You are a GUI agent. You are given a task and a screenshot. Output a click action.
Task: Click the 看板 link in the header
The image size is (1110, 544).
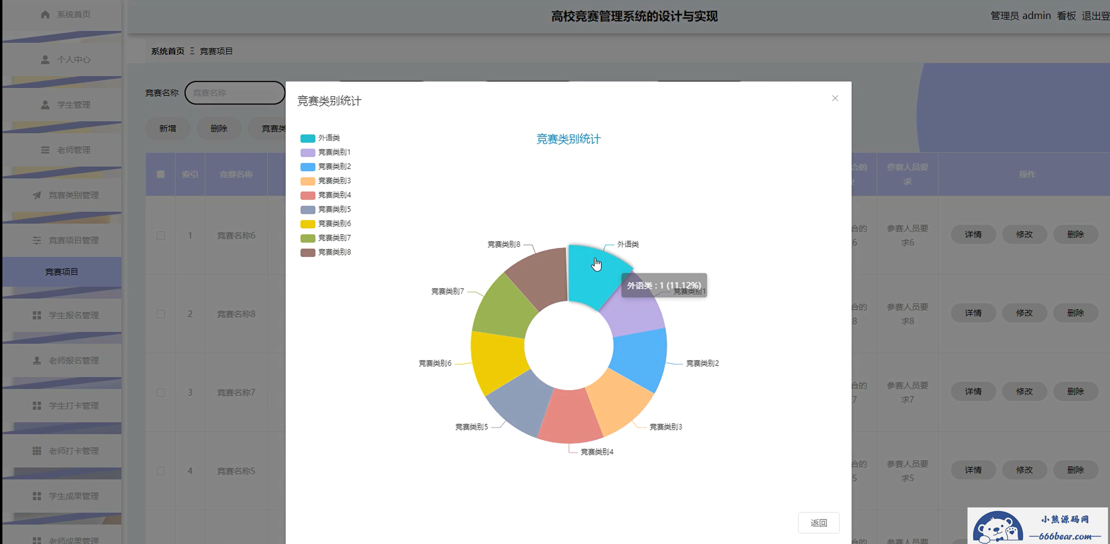point(1066,16)
